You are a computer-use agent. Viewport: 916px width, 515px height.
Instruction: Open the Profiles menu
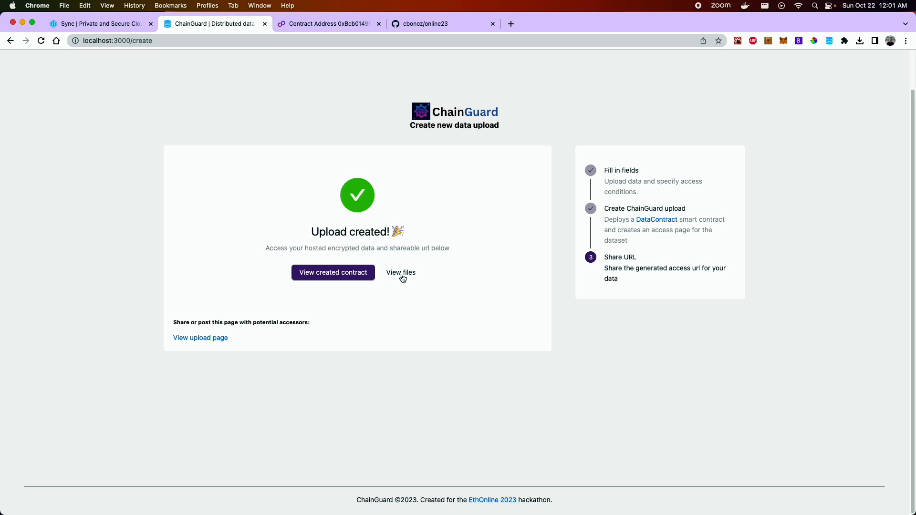pos(207,6)
